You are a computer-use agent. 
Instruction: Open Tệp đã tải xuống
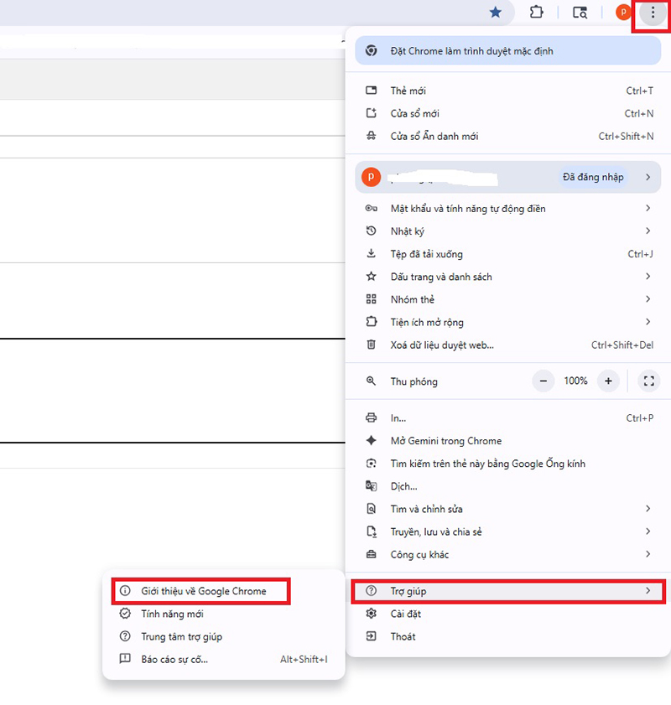(508, 254)
